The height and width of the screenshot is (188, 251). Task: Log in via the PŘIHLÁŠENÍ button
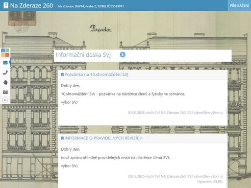coord(239,5)
